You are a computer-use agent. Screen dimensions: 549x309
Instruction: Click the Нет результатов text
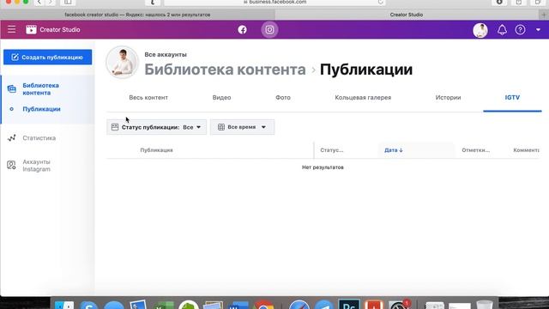click(x=323, y=167)
